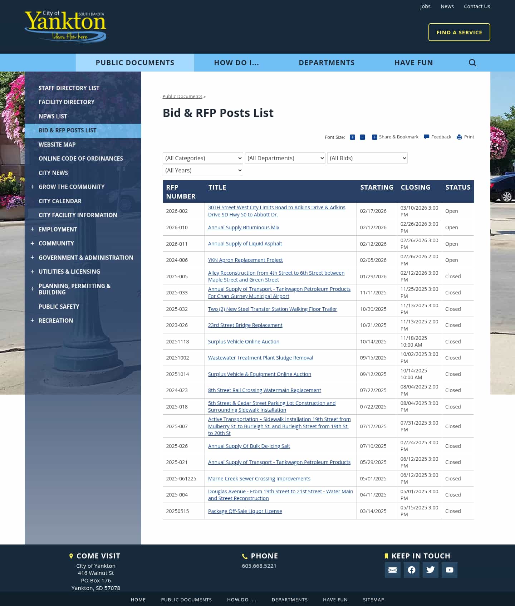This screenshot has width=515, height=606.
Task: Open the All Bids dropdown
Action: (367, 158)
